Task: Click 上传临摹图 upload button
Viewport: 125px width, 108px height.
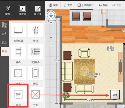Action: click(x=85, y=5)
